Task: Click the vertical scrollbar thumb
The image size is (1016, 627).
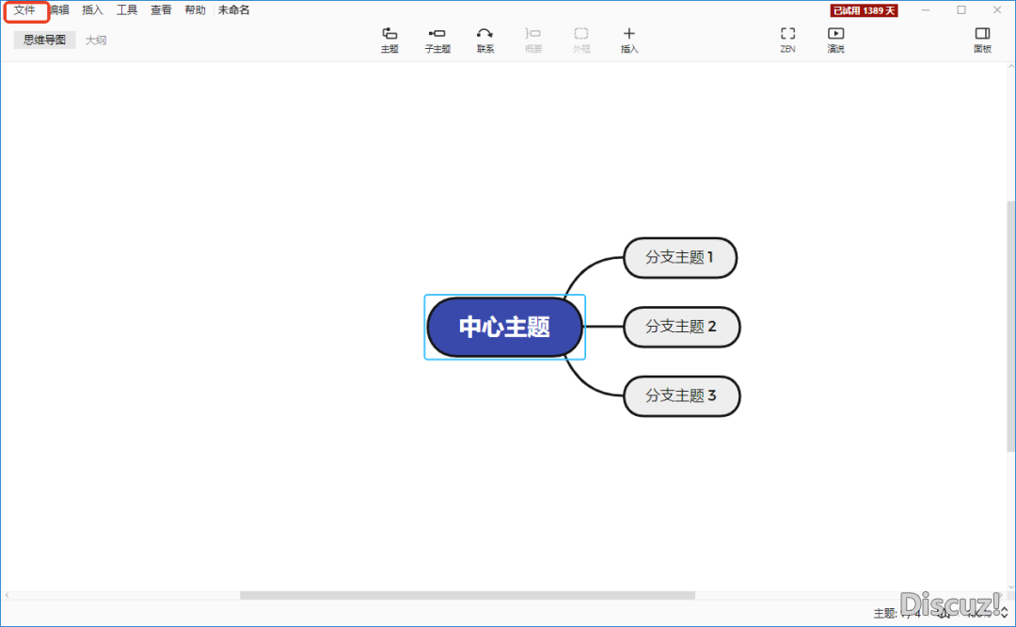Action: 1010,326
